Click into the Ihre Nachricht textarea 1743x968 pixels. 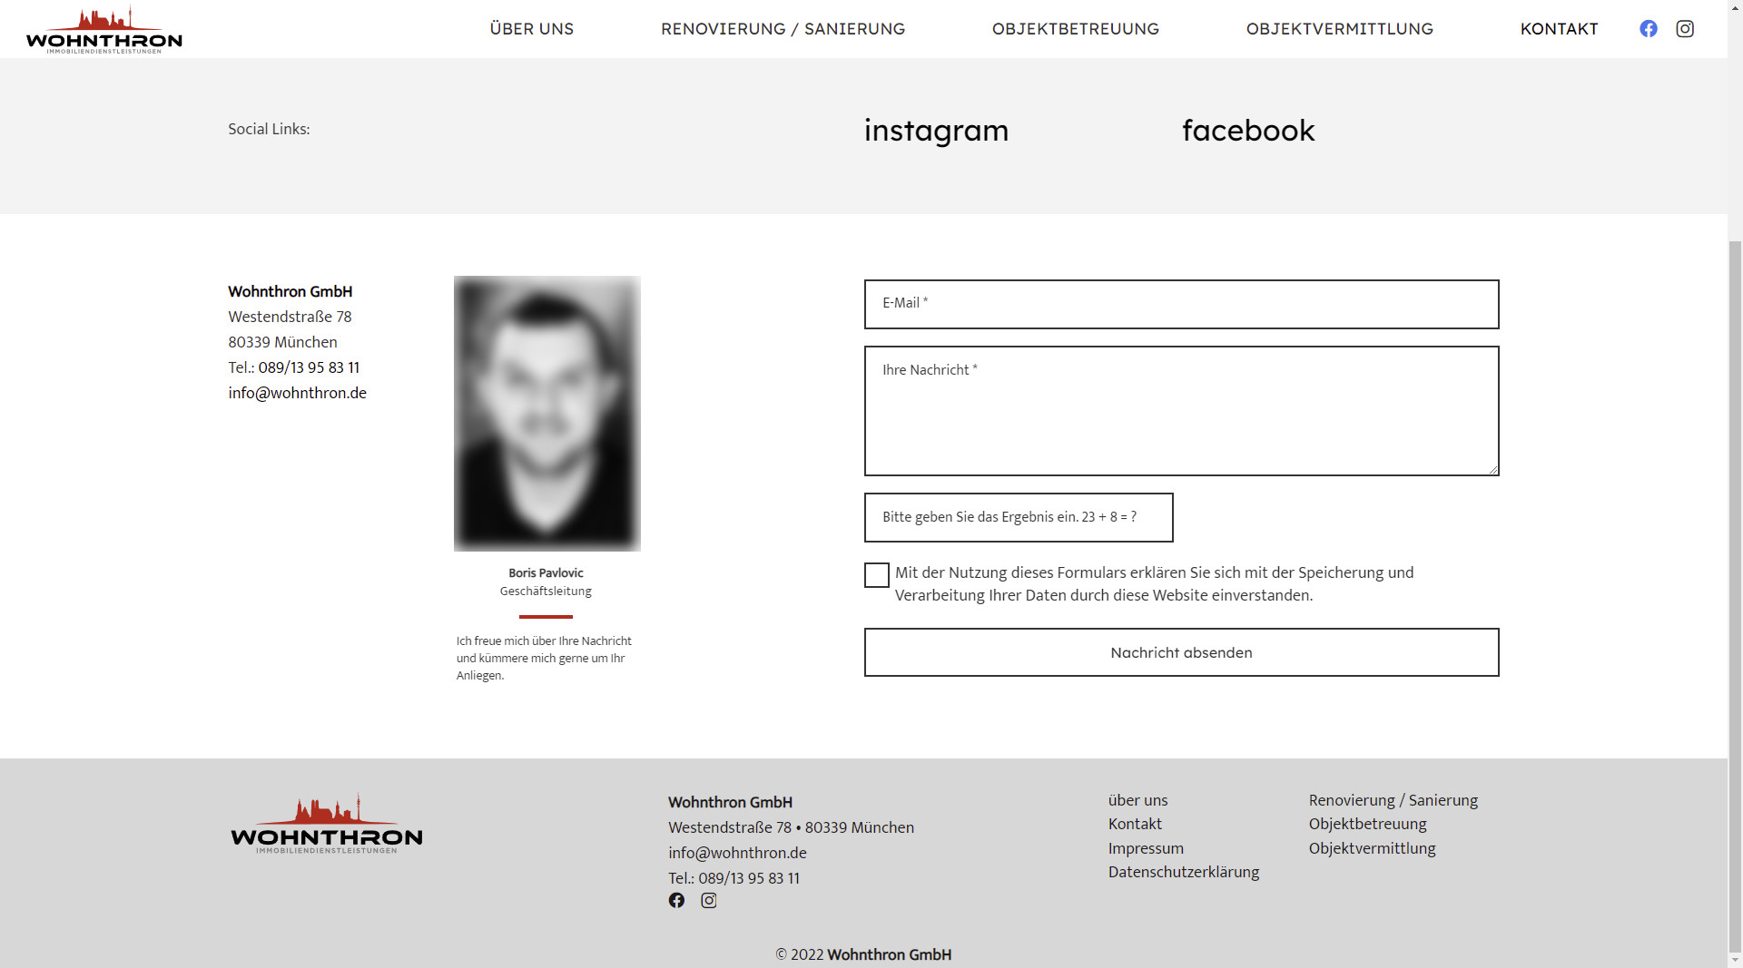[1182, 411]
